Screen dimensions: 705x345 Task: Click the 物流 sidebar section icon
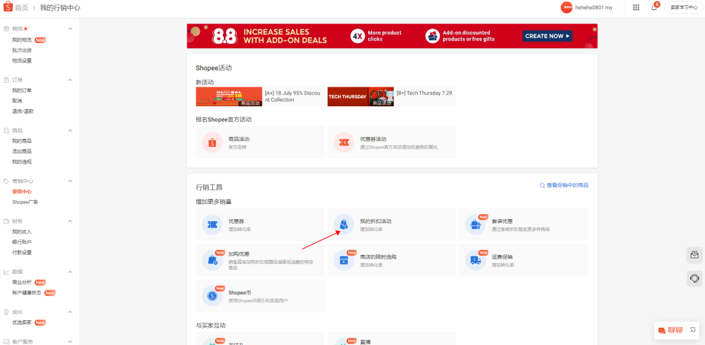(7, 29)
